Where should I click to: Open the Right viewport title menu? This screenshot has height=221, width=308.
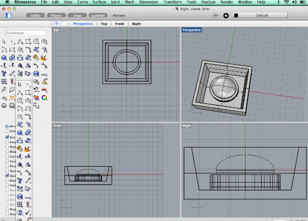pyautogui.click(x=187, y=126)
